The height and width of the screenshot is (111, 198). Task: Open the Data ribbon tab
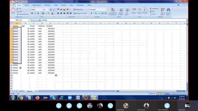point(56,5)
